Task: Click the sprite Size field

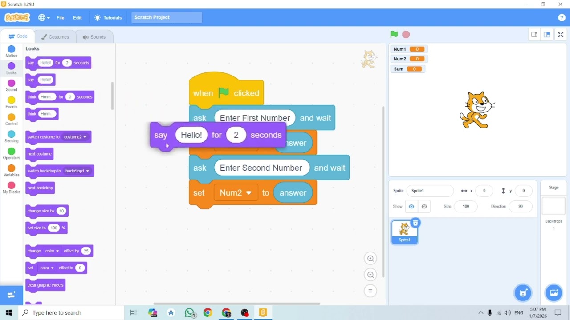Action: click(x=466, y=206)
